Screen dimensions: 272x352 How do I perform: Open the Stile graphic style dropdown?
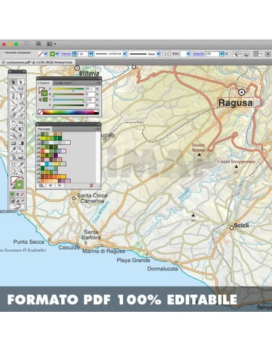coord(188,54)
